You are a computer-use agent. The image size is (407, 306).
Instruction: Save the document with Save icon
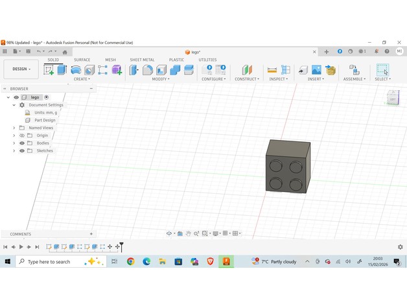point(29,51)
